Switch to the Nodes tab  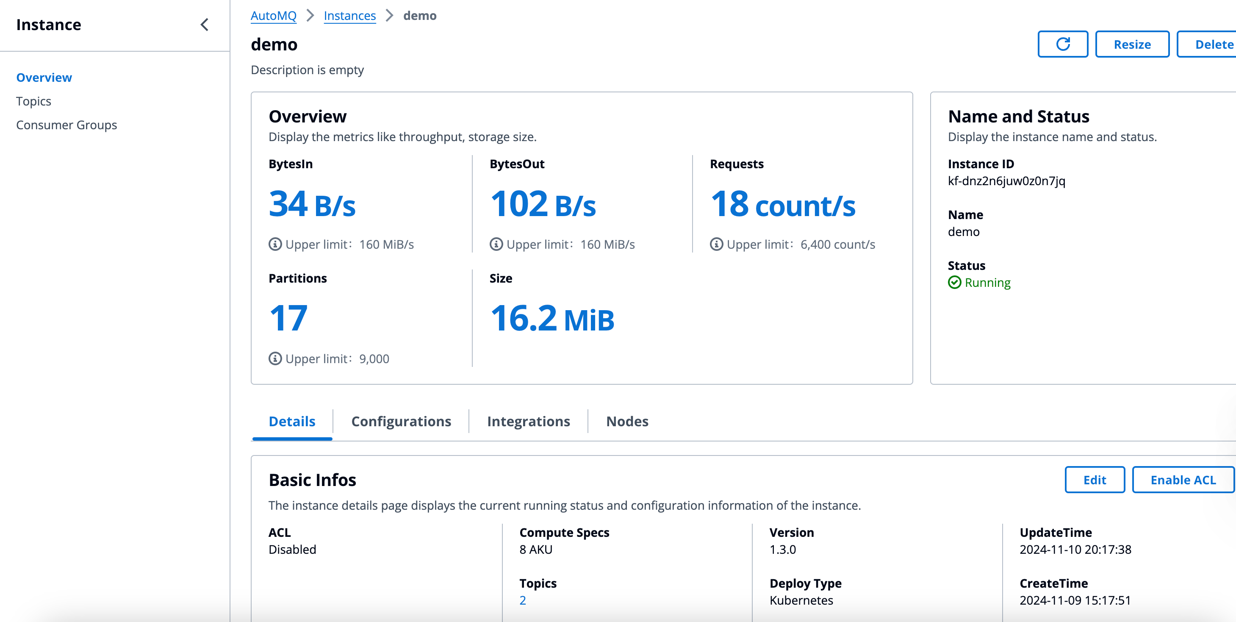[x=627, y=422]
